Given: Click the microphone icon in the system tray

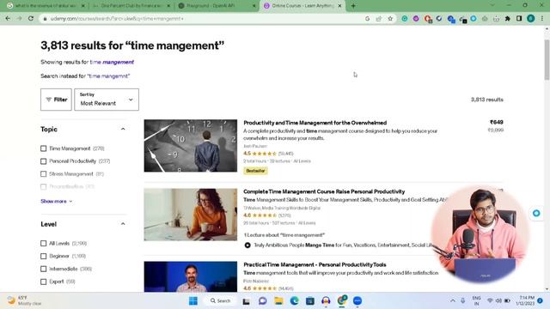Looking at the screenshot, I should [x=463, y=300].
